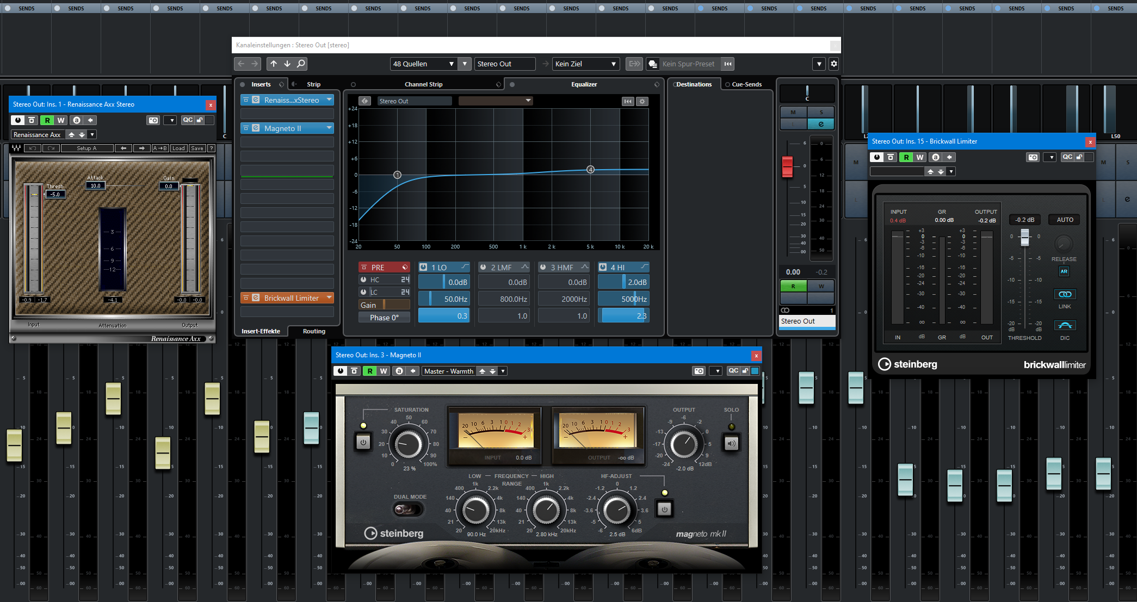Click the red Stereo Out volume fader

787,166
